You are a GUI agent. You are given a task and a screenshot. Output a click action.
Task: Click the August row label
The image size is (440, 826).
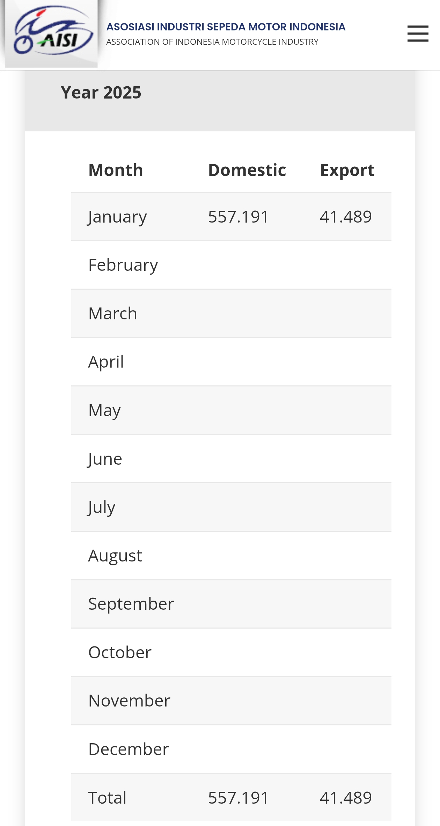point(115,556)
